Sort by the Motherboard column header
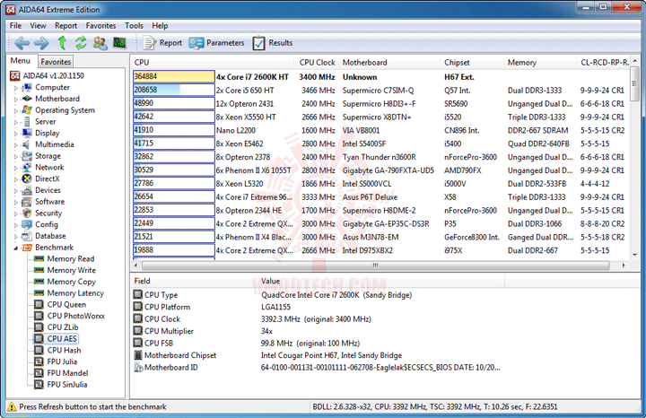Image resolution: width=646 pixels, height=418 pixels. 389,63
